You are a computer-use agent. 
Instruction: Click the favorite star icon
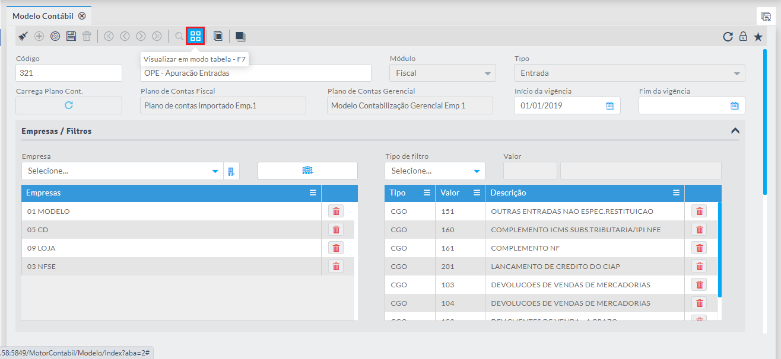tap(758, 37)
